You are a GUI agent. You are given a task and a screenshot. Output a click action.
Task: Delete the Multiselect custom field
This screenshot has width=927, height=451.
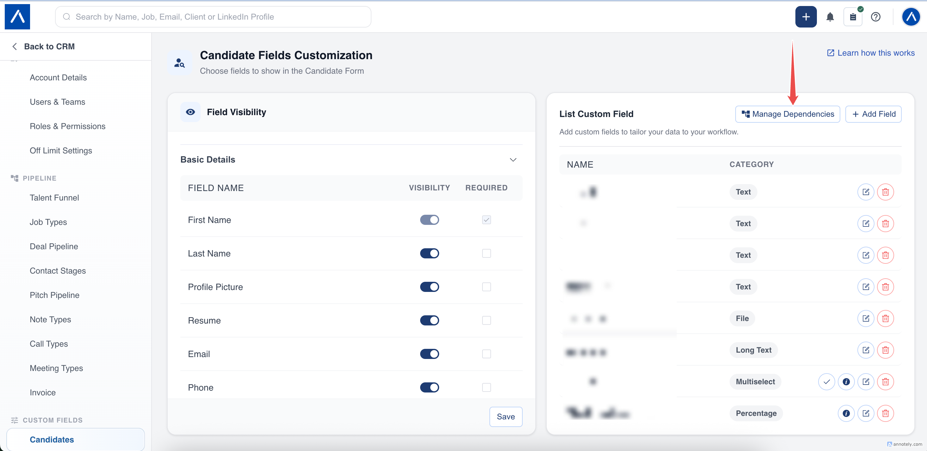(x=885, y=382)
